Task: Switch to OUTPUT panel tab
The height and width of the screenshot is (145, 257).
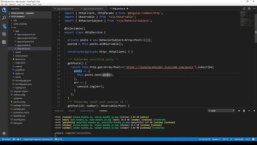Action: (71, 111)
